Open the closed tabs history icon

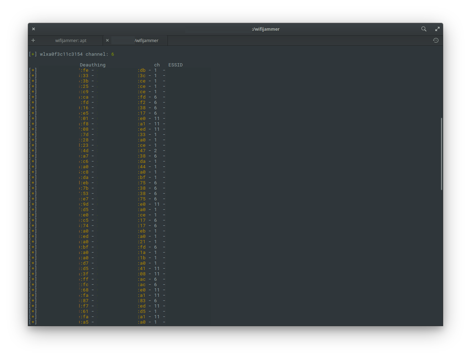coord(436,40)
